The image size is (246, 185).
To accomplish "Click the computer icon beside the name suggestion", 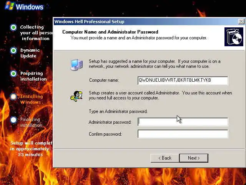I will tap(76, 64).
